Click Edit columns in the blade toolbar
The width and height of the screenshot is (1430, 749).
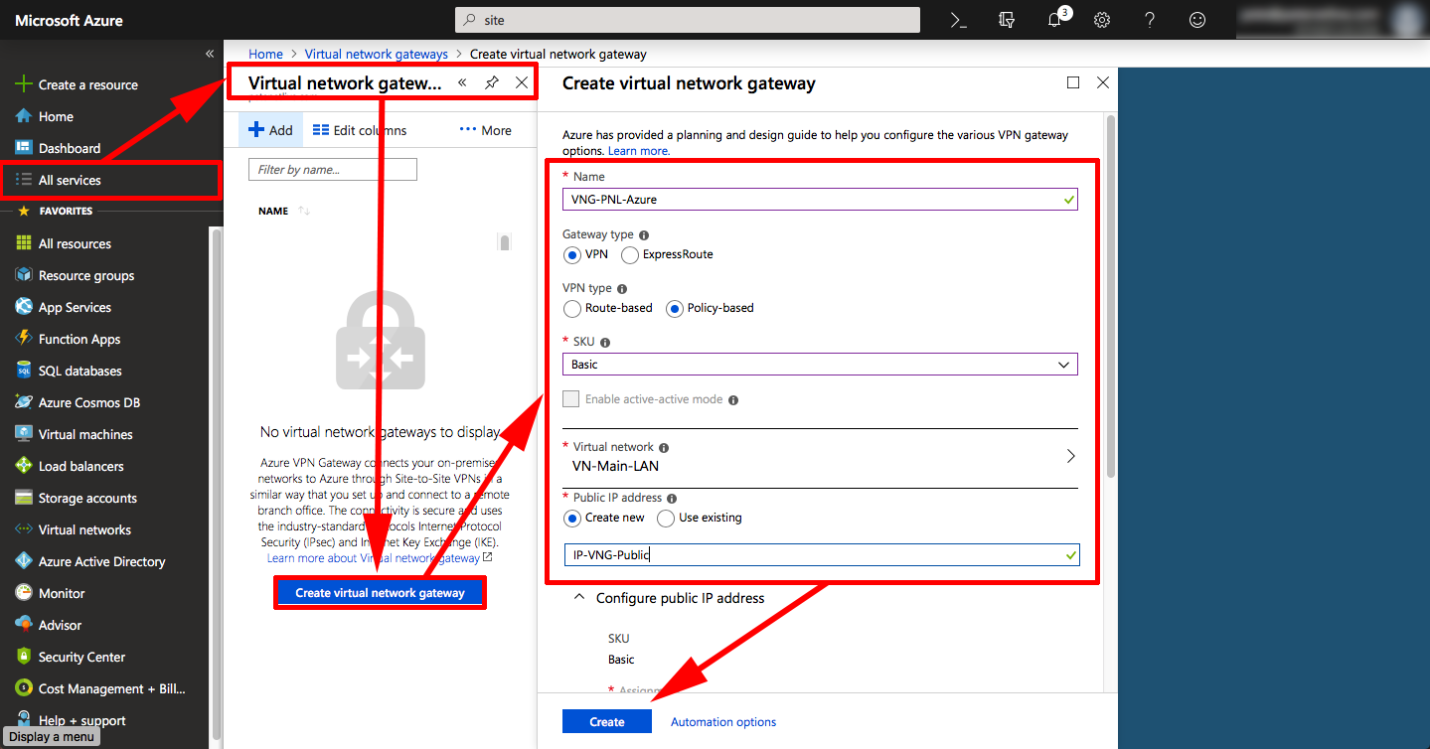click(x=360, y=130)
